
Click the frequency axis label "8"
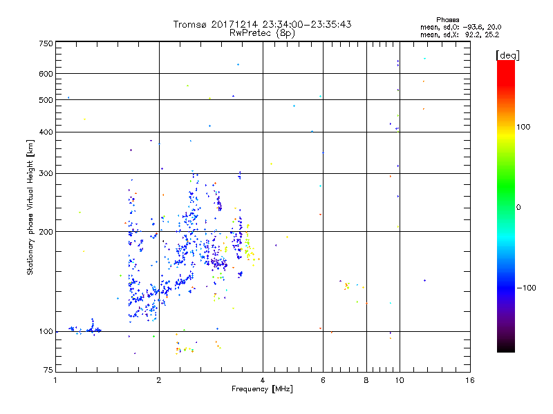pyautogui.click(x=366, y=380)
